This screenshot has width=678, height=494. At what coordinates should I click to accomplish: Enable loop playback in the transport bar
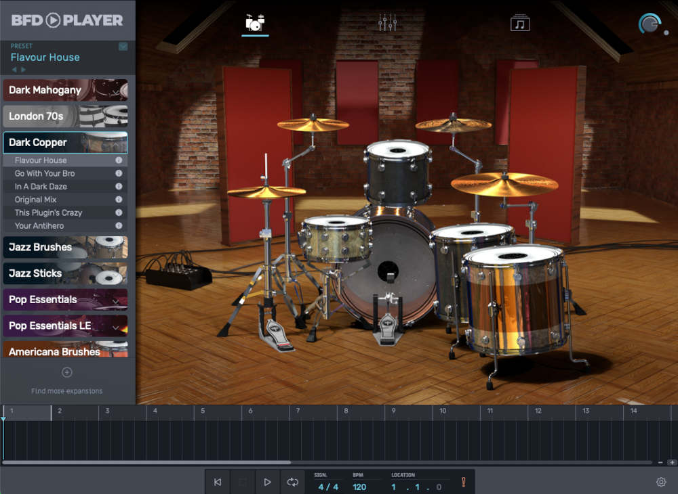(x=293, y=482)
